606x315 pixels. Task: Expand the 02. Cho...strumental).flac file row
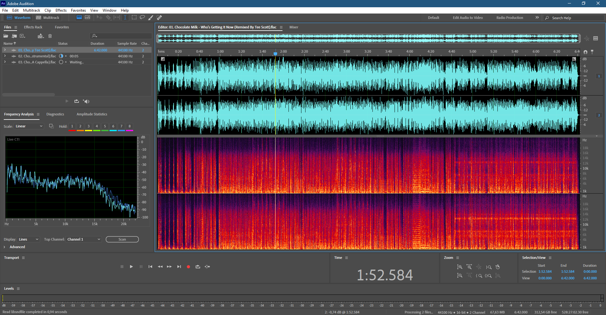[x=5, y=56]
